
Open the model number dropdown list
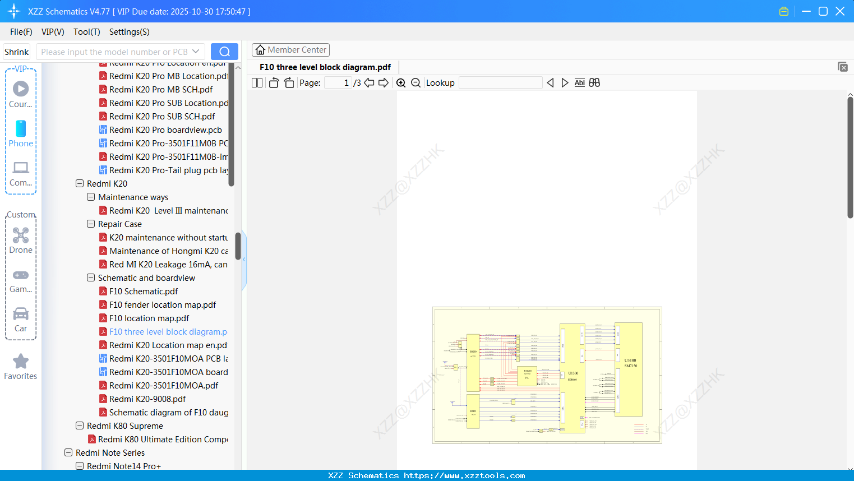(x=196, y=51)
